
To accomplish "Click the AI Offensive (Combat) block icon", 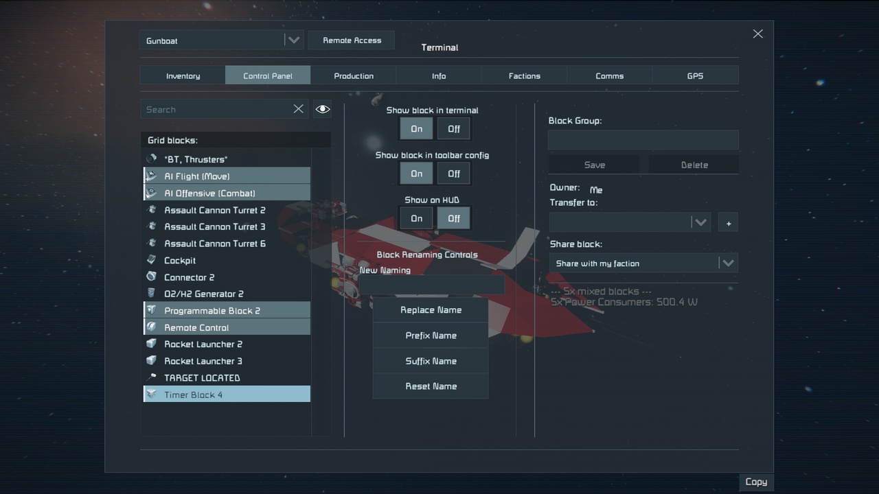I will tap(151, 193).
